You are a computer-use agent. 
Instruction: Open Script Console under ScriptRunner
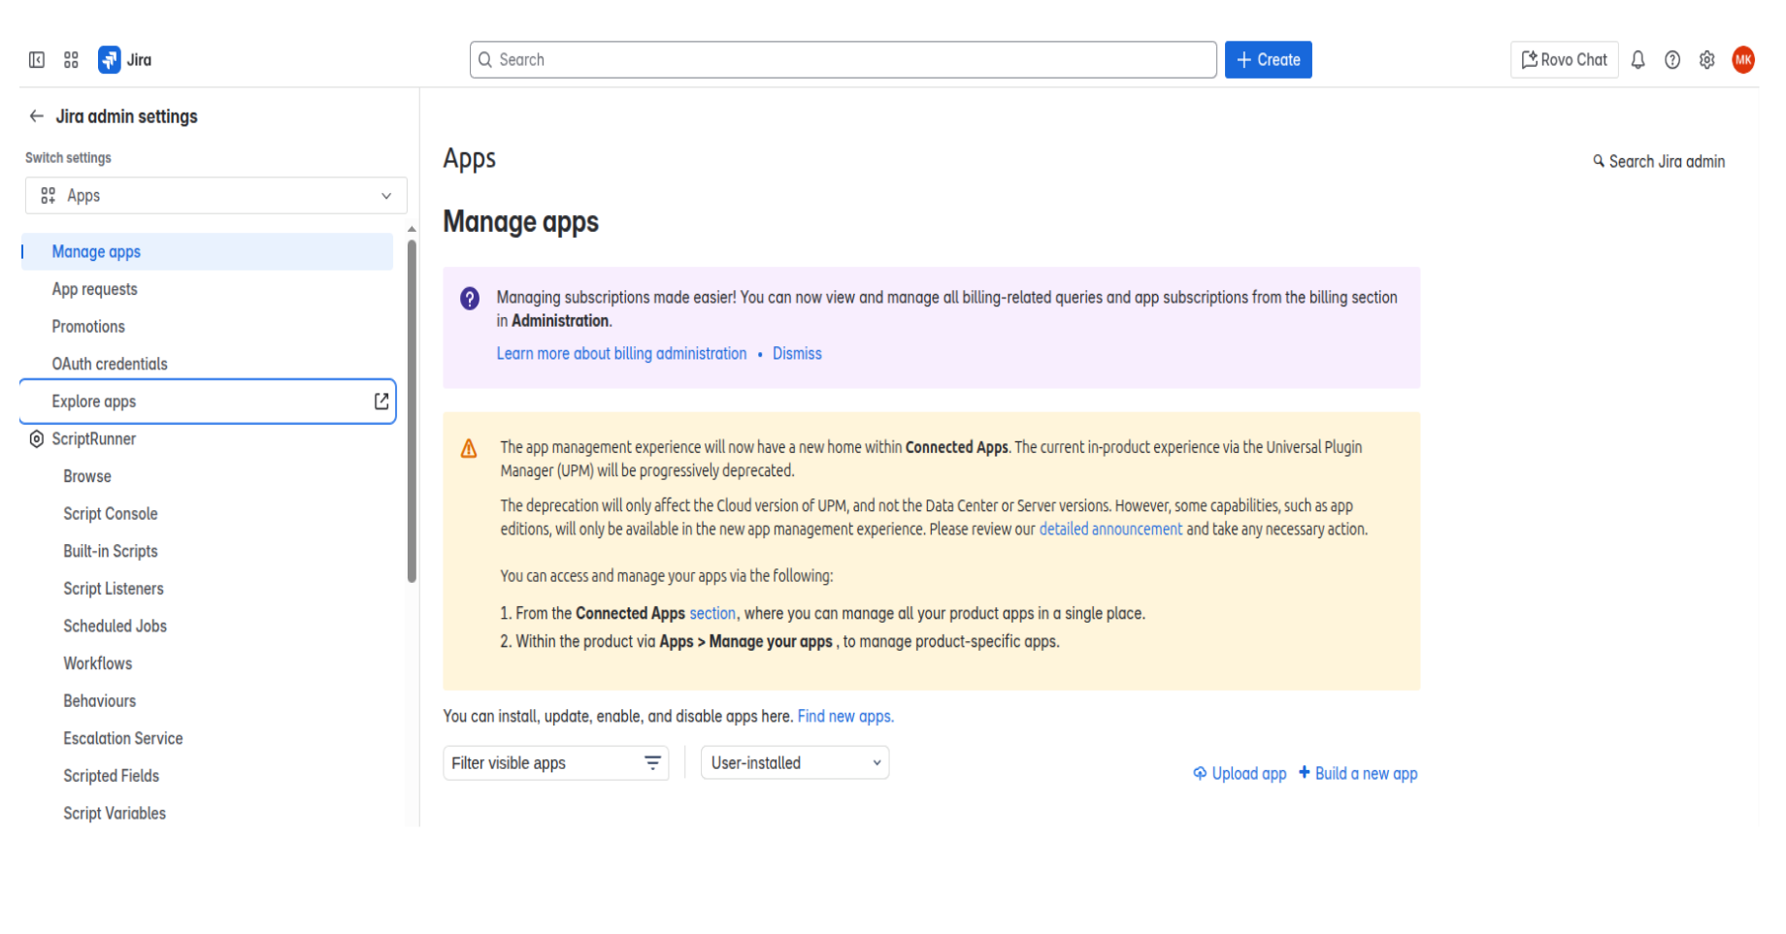point(111,514)
